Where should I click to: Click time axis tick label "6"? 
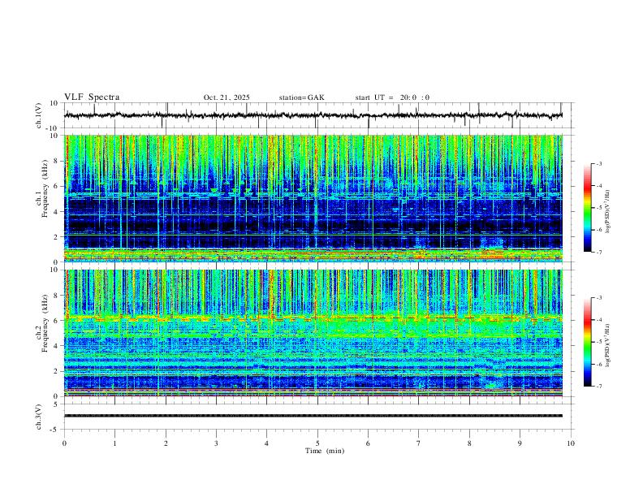368,443
